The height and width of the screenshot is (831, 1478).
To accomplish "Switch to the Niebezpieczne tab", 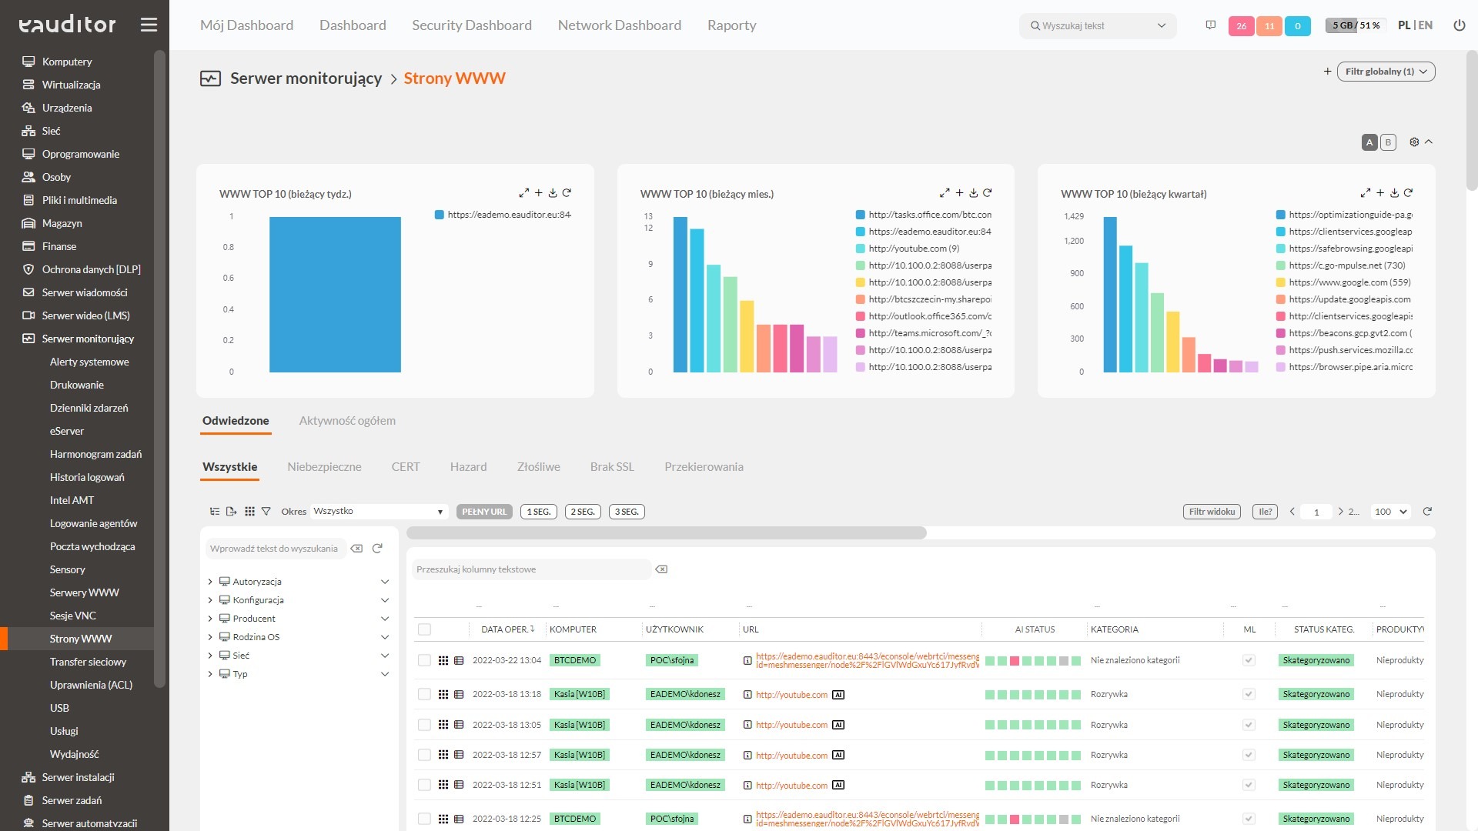I will [324, 467].
